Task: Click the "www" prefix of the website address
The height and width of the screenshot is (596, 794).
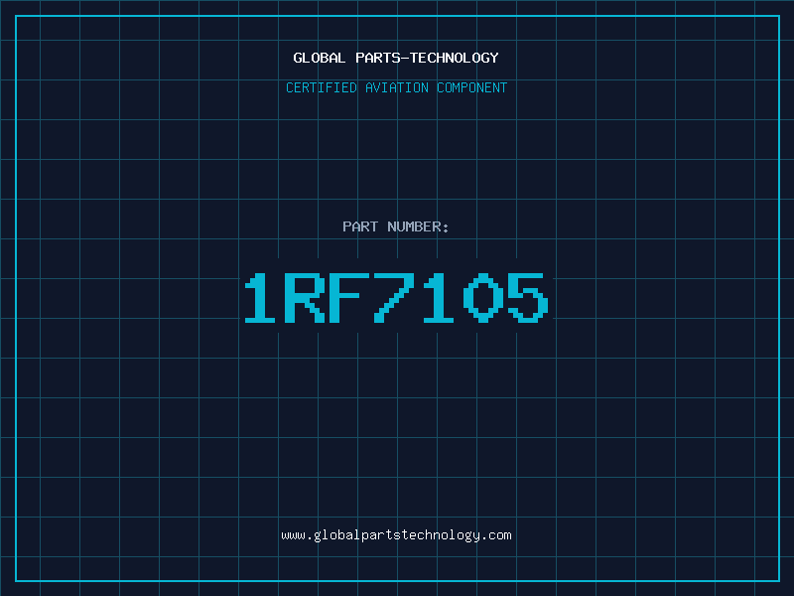Action: point(293,535)
